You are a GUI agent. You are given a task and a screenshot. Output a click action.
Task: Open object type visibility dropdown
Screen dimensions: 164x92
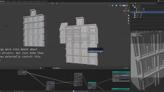(110, 6)
